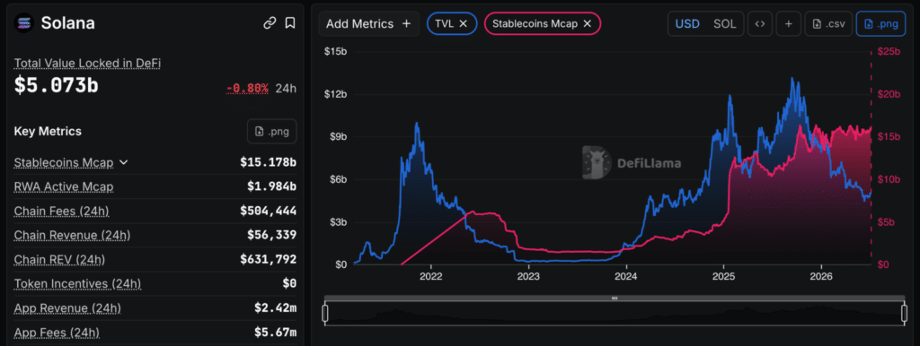Click the $631,792 chain REV value
Image resolution: width=920 pixels, height=346 pixels.
coord(268,259)
